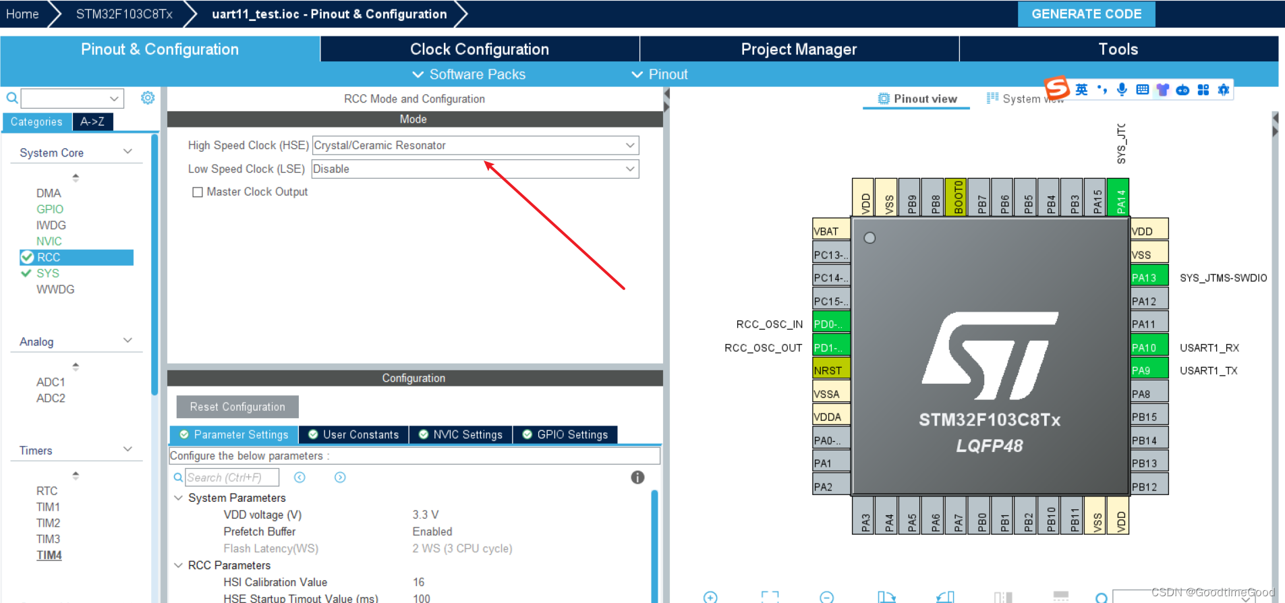Click the GENERATE CODE button
This screenshot has height=603, width=1285.
1086,14
